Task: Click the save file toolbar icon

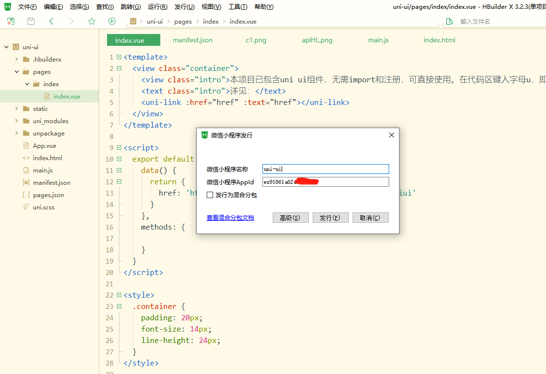Action: pos(31,21)
